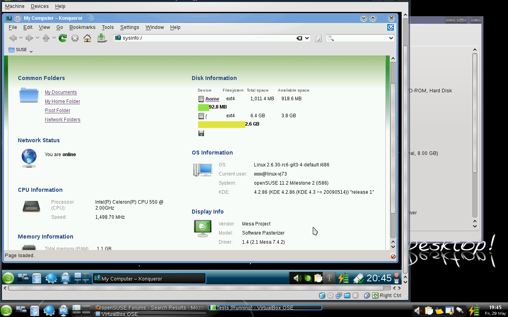Click the KDE logo at menu bar end
The image size is (508, 317).
click(391, 27)
